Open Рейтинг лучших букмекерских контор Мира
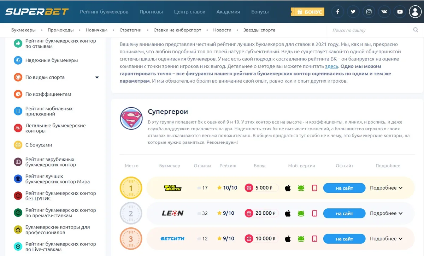 click(x=58, y=179)
